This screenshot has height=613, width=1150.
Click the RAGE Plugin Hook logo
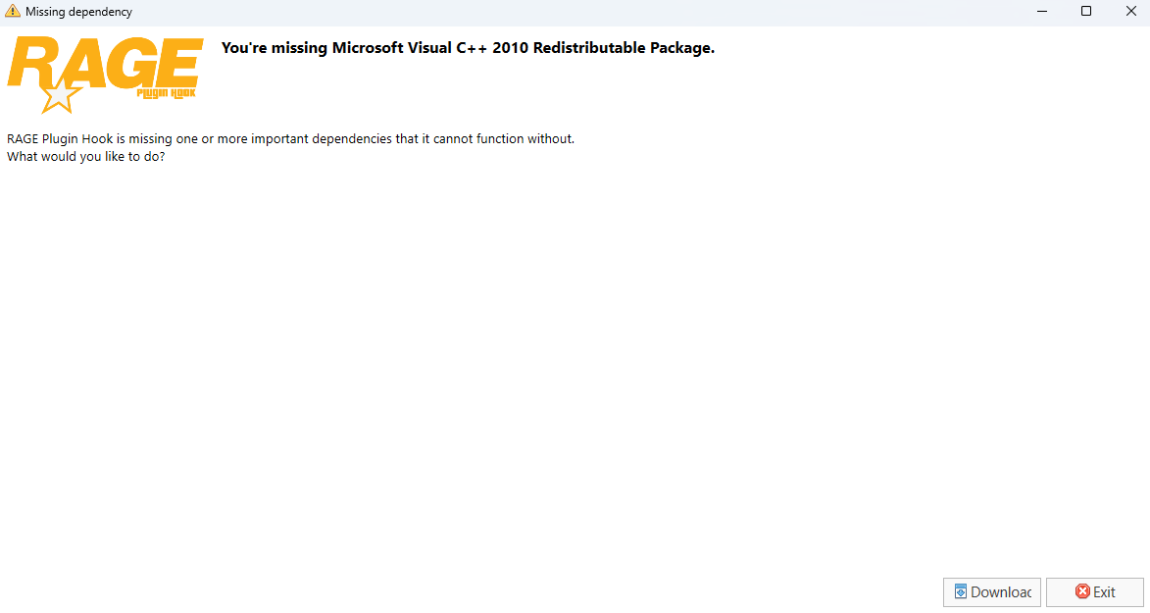[x=105, y=75]
